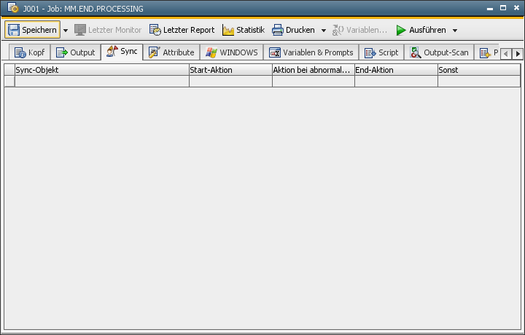The height and width of the screenshot is (335, 525).
Task: Click the empty Start-Aktion cell in first row
Action: [x=230, y=82]
